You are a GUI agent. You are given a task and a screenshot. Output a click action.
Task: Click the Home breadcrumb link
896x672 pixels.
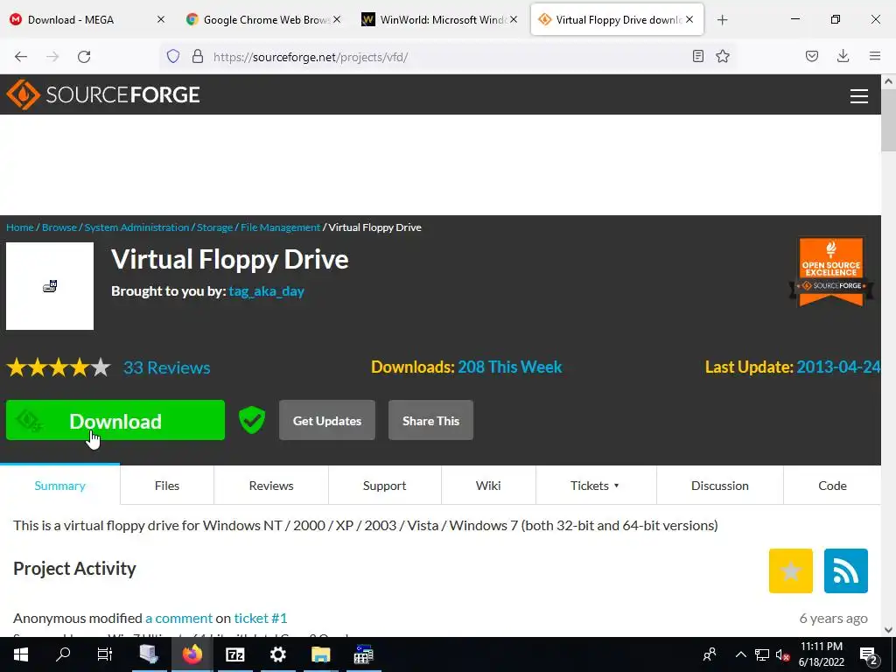click(20, 227)
